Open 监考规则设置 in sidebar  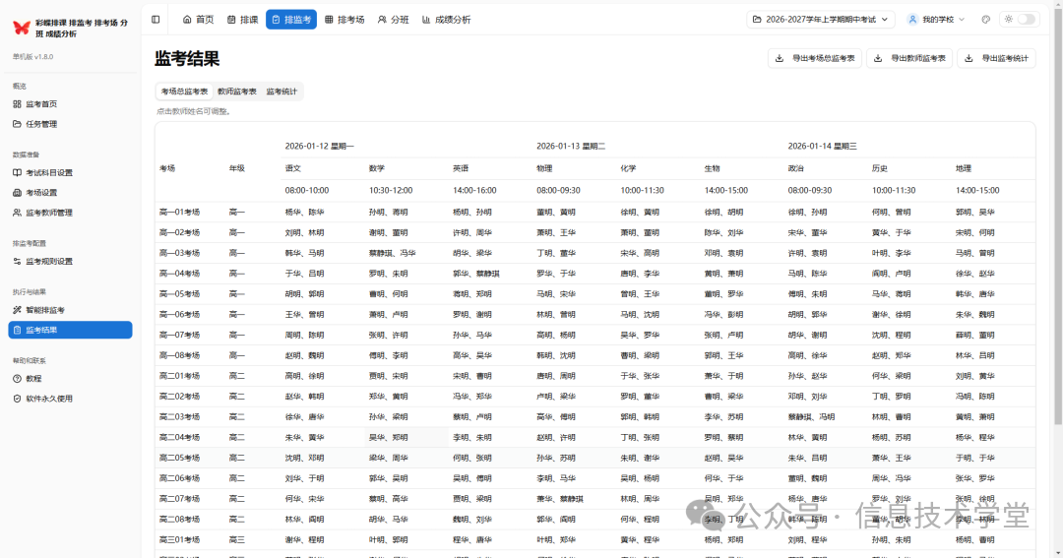pos(71,262)
